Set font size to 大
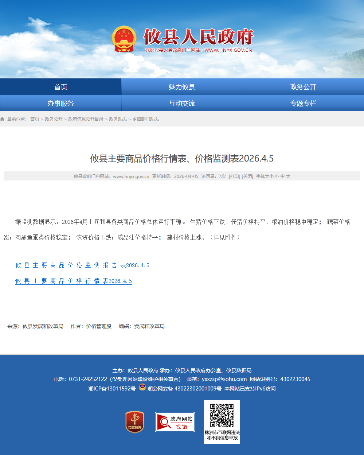 coord(288,176)
